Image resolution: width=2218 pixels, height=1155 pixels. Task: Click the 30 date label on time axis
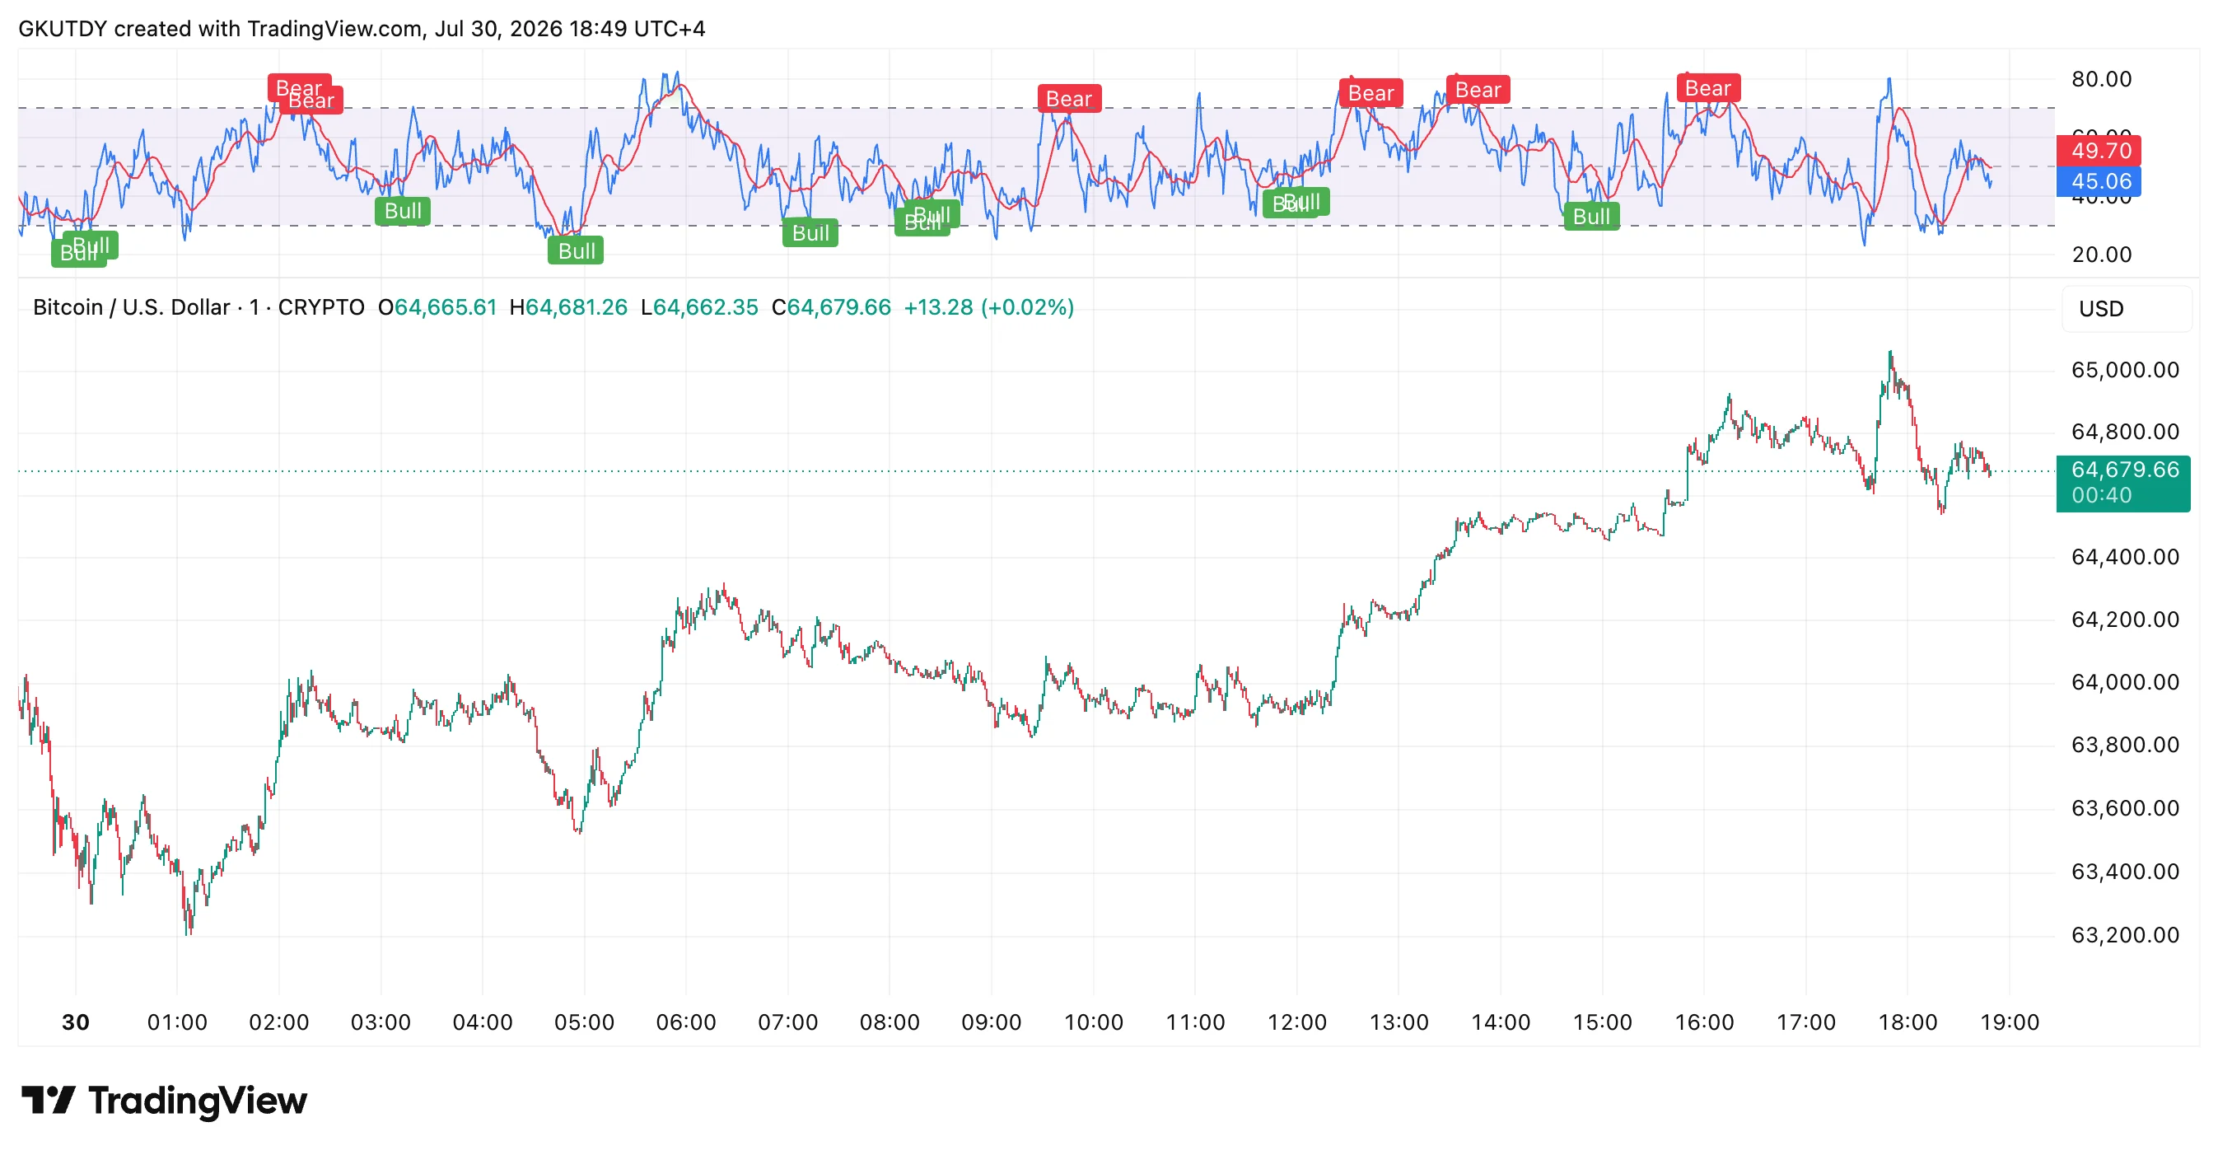point(76,1022)
